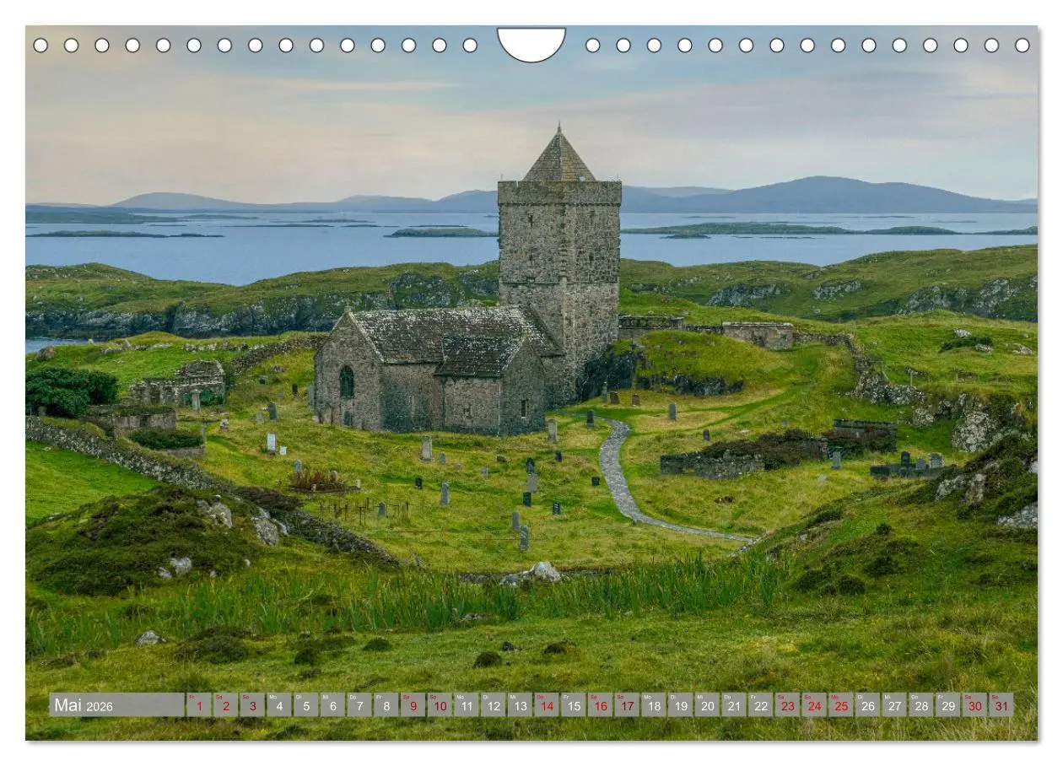The width and height of the screenshot is (1063, 766).
Task: Select red day 25 in the calendar strip
Action: (841, 705)
